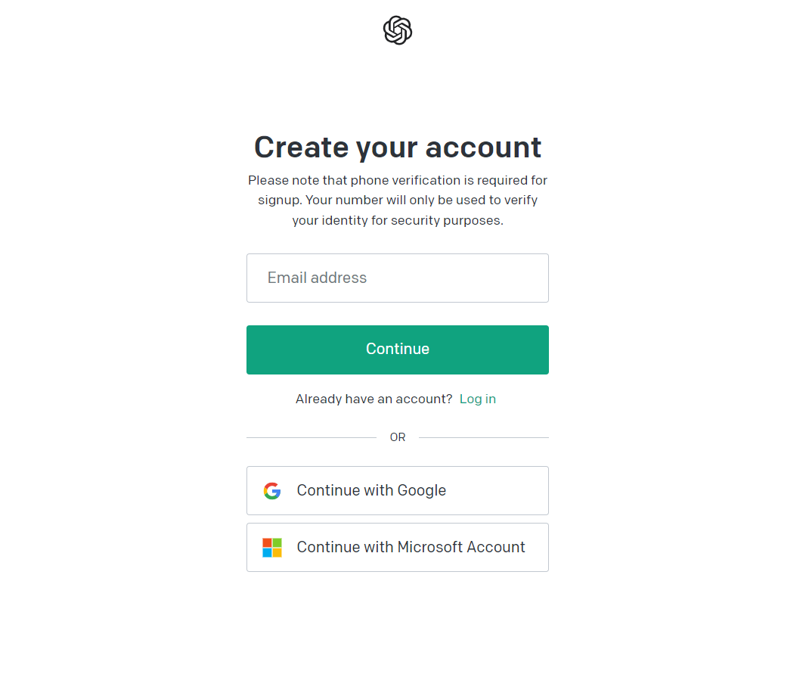809x693 pixels.
Task: Click the divider line right of OR
Action: pyautogui.click(x=484, y=437)
